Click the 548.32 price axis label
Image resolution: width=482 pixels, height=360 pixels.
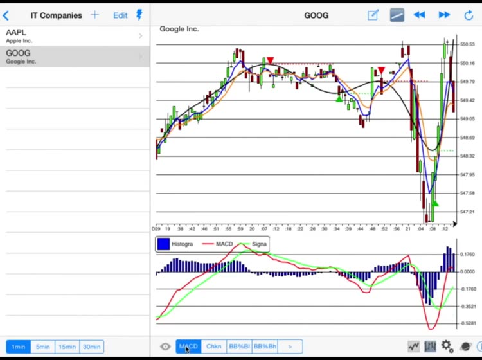(467, 156)
